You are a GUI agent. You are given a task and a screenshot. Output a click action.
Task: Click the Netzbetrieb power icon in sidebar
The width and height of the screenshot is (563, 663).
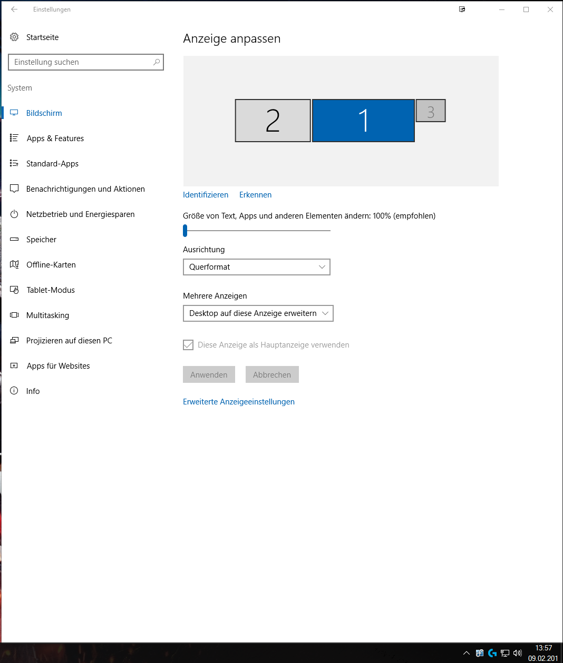point(14,214)
